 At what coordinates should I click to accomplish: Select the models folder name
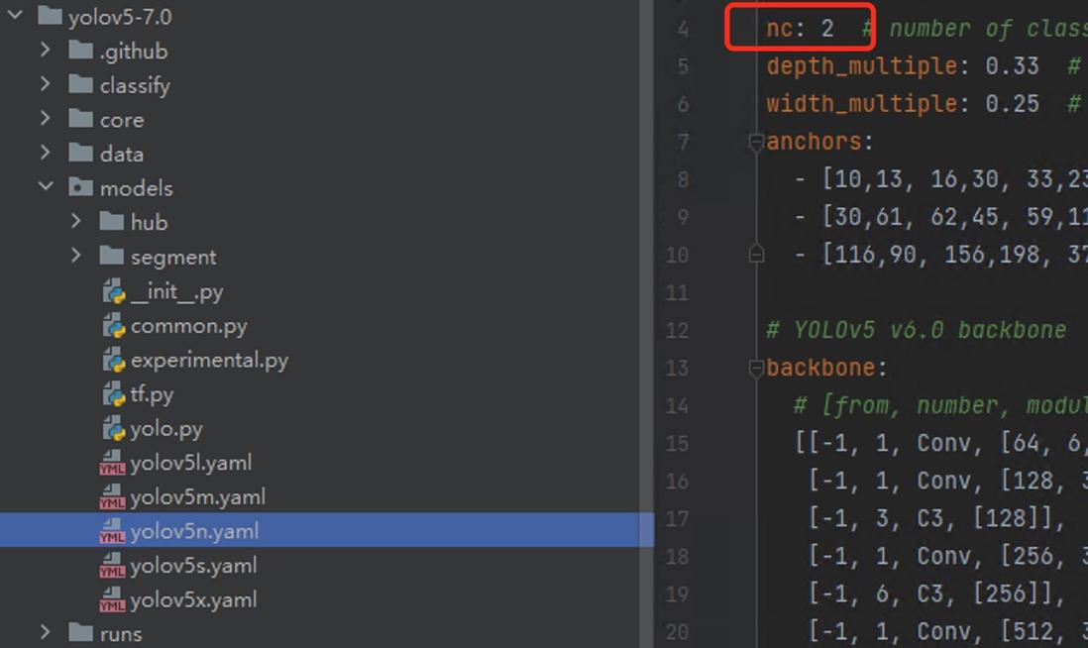pyautogui.click(x=136, y=188)
